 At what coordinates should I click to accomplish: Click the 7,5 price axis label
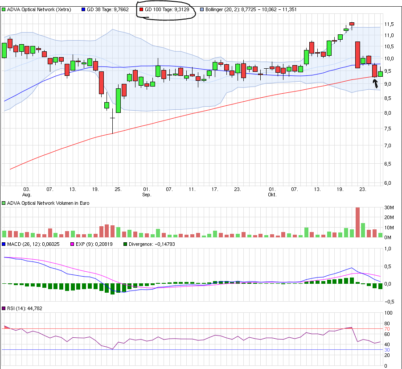click(x=387, y=129)
